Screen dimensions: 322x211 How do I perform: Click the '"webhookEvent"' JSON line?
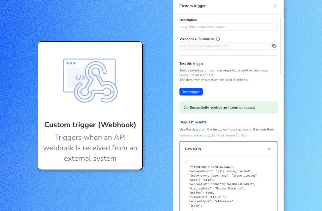point(220,171)
